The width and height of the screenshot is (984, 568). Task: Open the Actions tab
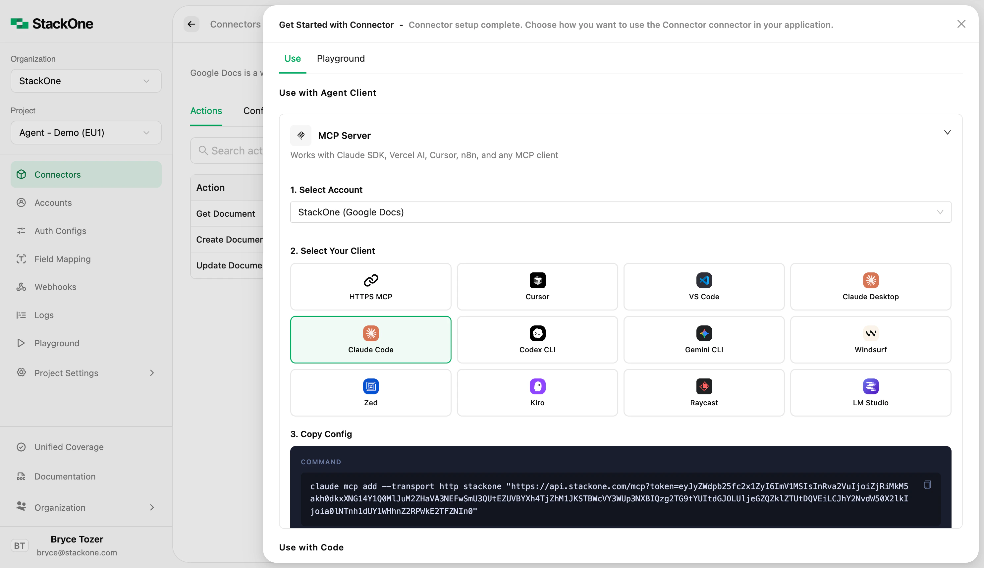coord(205,111)
